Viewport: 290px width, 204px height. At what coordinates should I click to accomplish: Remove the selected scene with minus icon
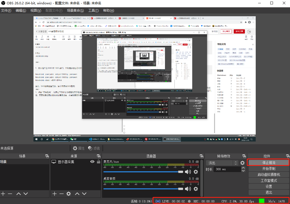(10, 194)
